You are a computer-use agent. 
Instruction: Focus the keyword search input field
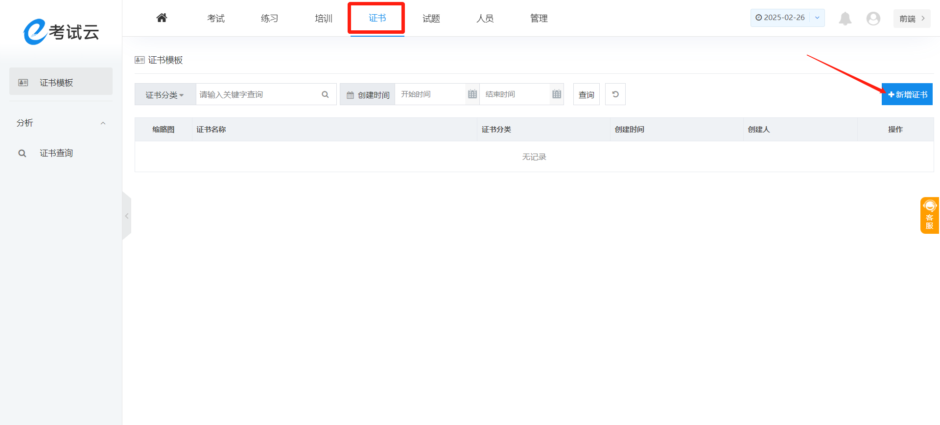257,94
